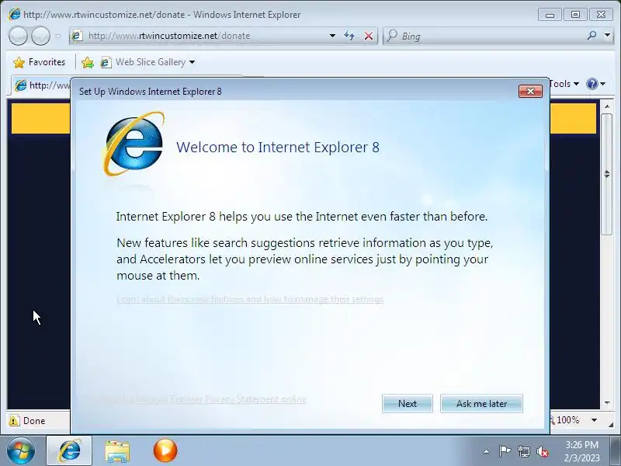Click the Refresh icon in address bar

point(349,36)
